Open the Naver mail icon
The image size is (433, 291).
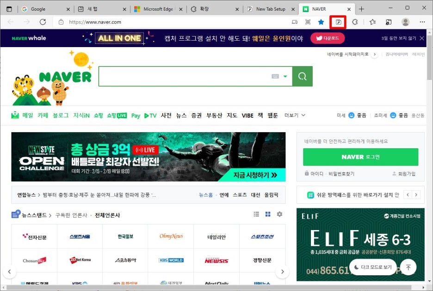coord(15,115)
